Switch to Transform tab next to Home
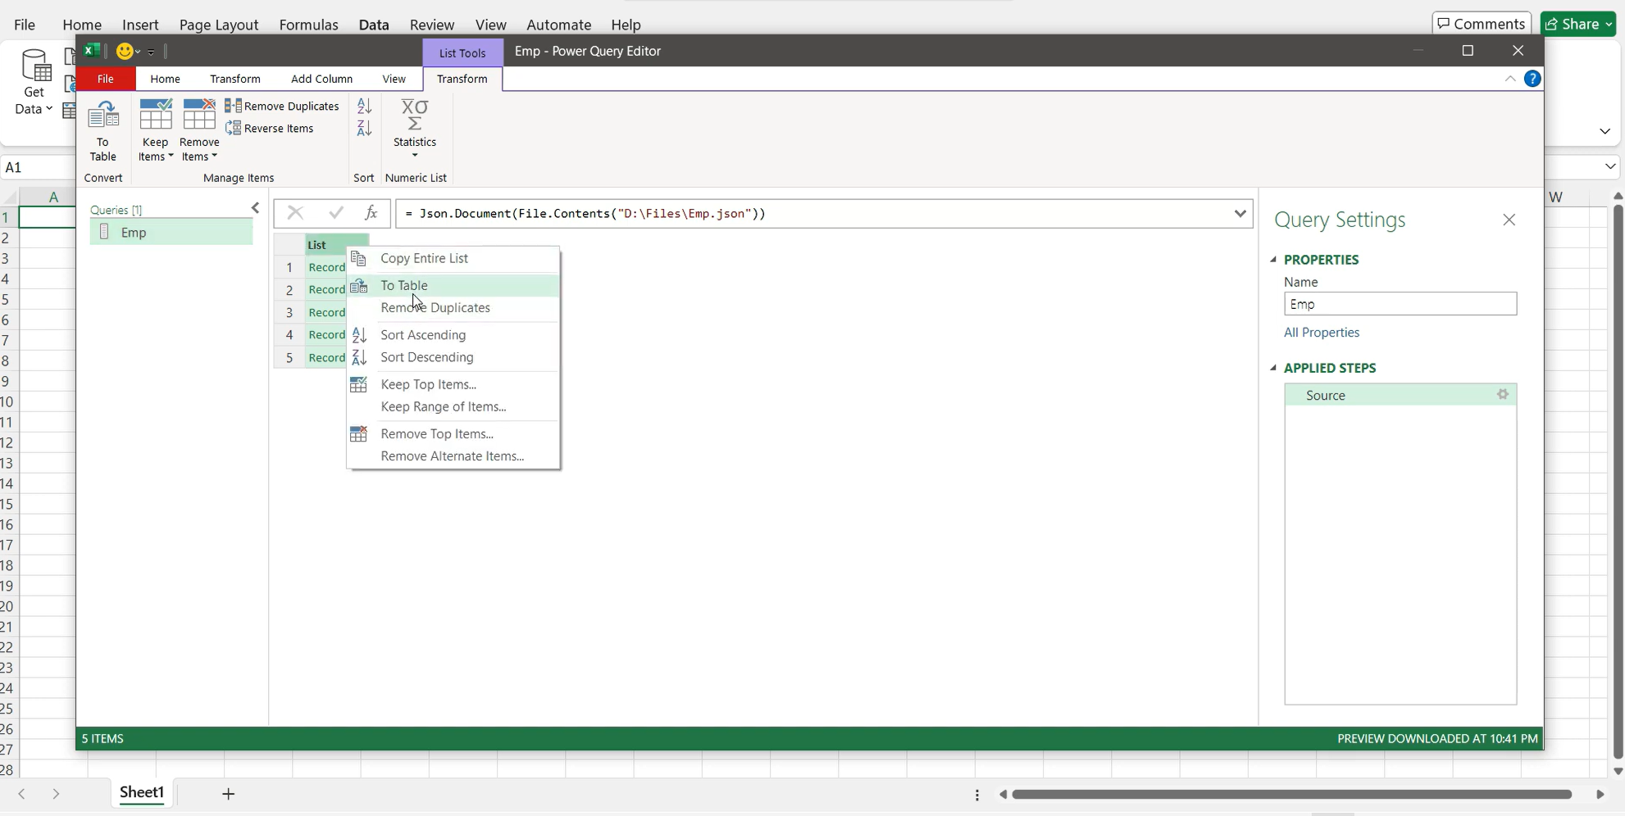The height and width of the screenshot is (816, 1625). point(235,79)
